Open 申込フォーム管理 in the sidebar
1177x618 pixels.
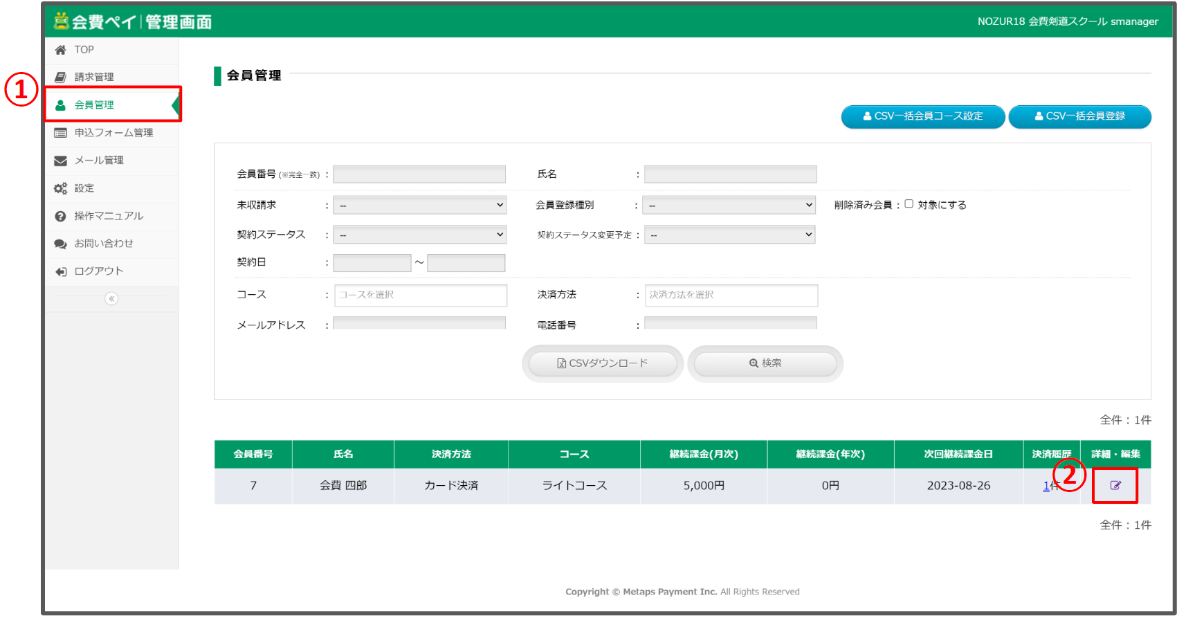[113, 133]
